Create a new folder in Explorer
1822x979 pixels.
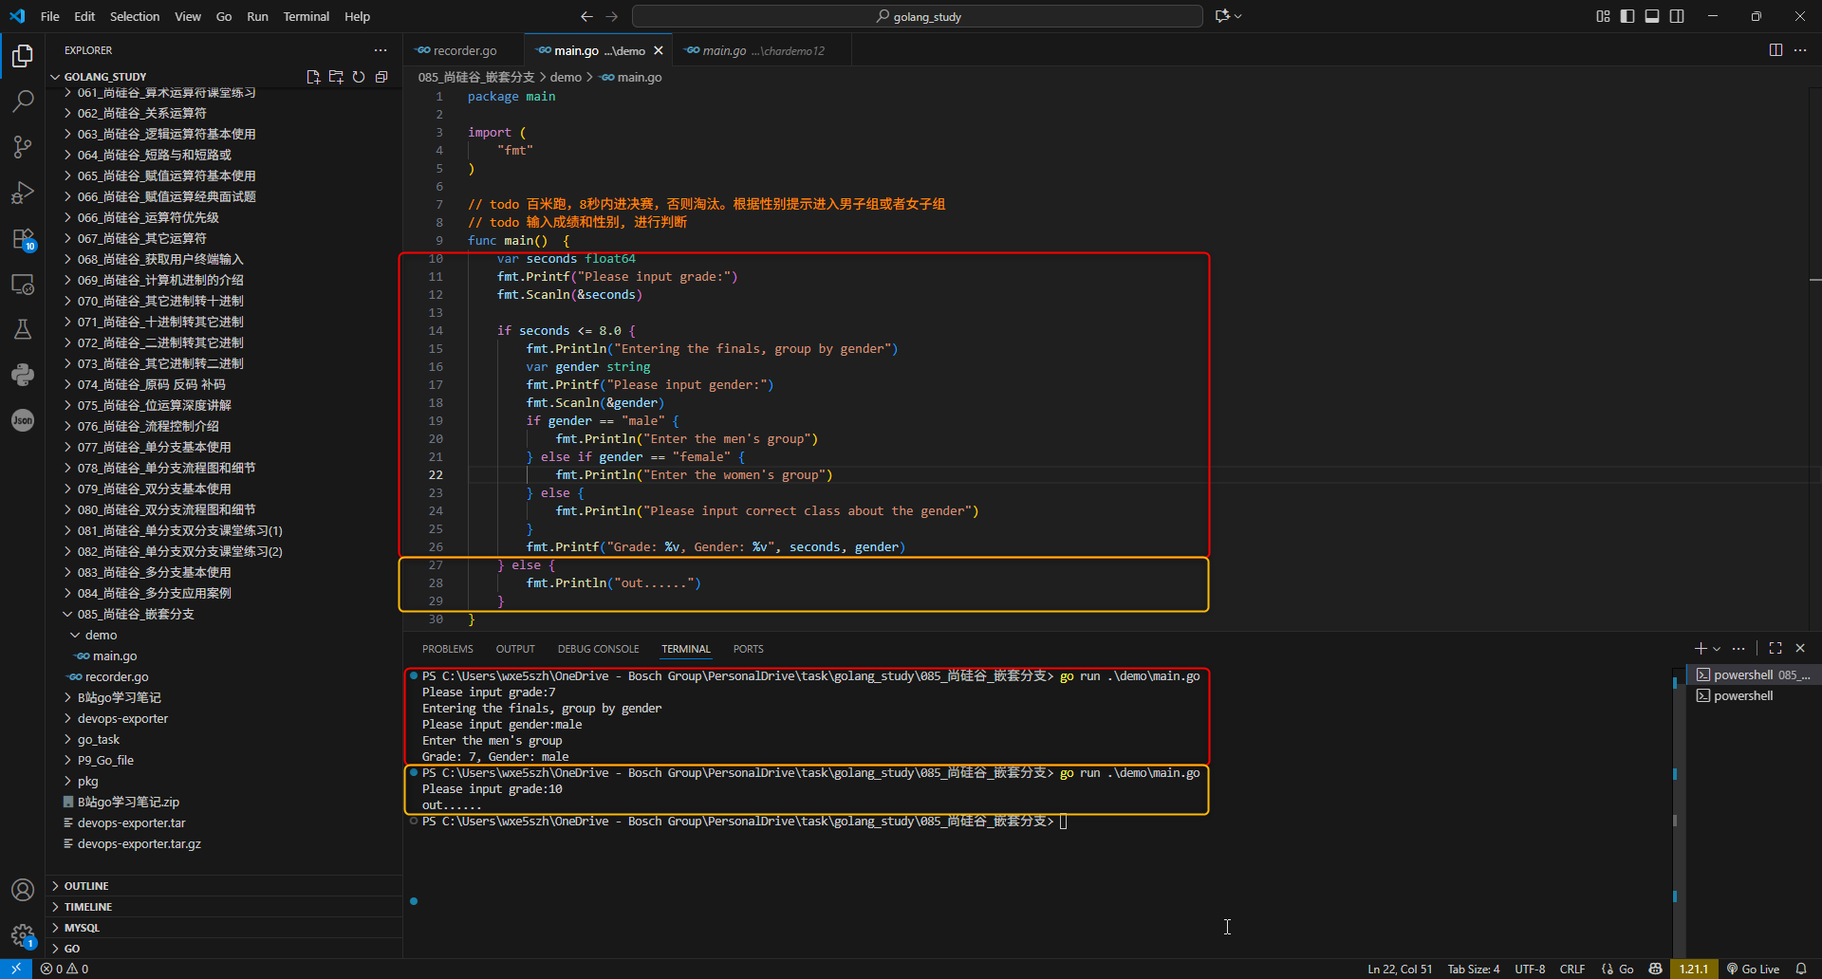pos(336,77)
